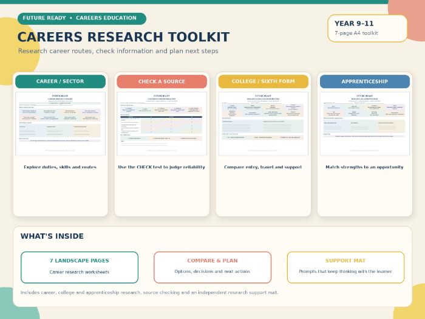
Task: Open the Career / Sector worksheet thumbnail
Action: point(61,124)
